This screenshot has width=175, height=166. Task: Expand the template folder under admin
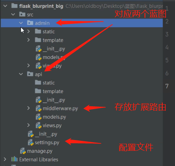pyautogui.click(x=28, y=40)
